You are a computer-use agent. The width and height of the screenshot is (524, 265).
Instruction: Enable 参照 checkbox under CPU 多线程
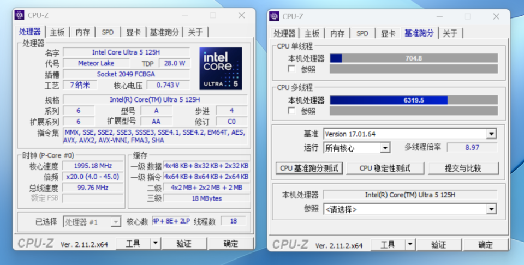click(x=291, y=111)
